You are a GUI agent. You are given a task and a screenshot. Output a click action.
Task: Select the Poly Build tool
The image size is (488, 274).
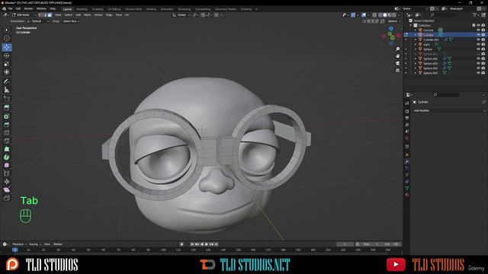pos(7,149)
